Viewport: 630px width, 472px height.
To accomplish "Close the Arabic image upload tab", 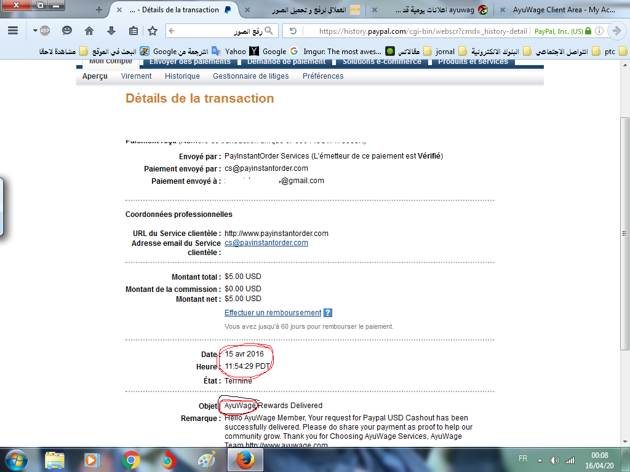I will [247, 10].
